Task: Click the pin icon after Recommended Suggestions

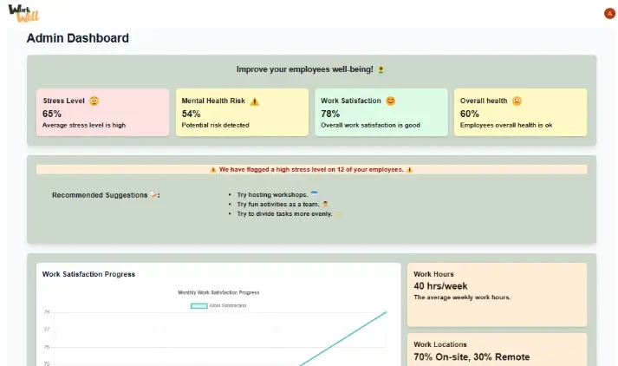Action: point(153,195)
